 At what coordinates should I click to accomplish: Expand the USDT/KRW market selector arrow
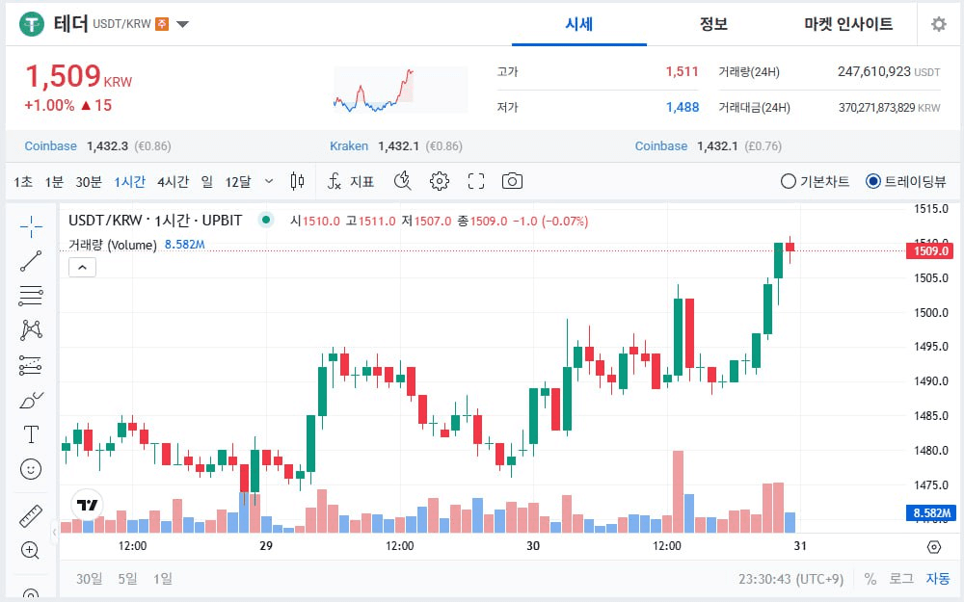pyautogui.click(x=182, y=24)
